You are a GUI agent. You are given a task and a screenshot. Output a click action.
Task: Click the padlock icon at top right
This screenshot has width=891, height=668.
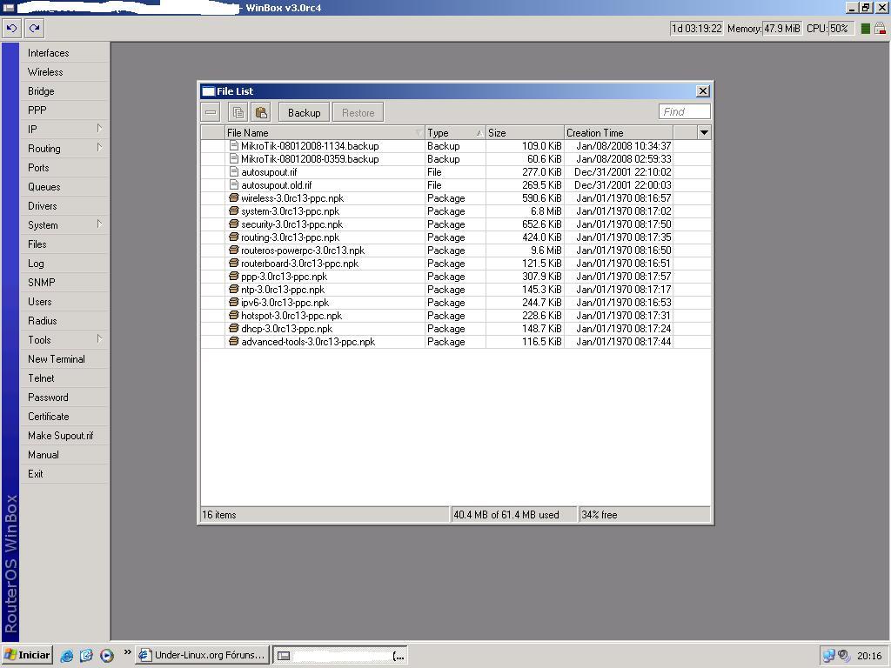[x=880, y=29]
